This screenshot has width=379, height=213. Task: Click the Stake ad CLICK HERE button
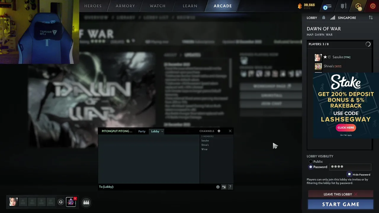click(346, 128)
